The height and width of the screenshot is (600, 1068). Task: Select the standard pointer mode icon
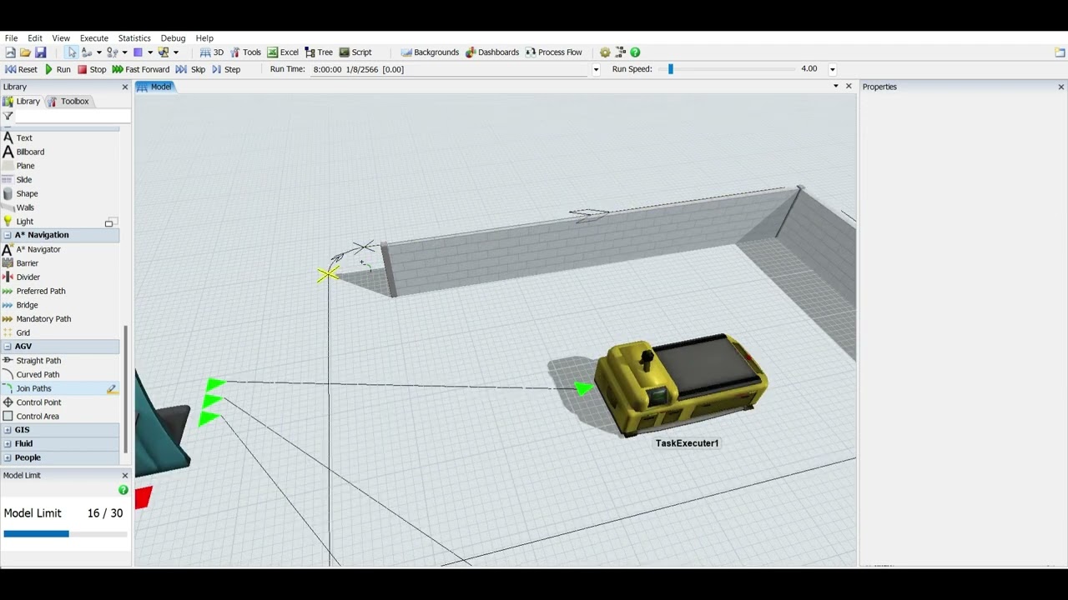point(72,52)
